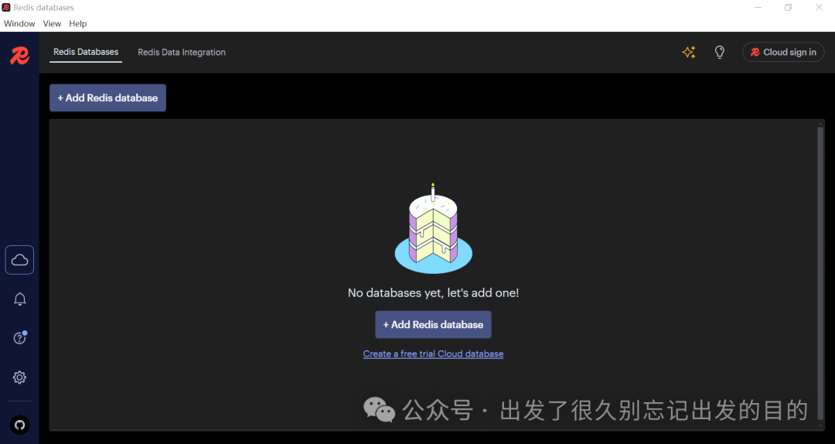Click the centered Add Redis database button below the cake
Viewport: 835px width, 444px height.
coord(433,325)
